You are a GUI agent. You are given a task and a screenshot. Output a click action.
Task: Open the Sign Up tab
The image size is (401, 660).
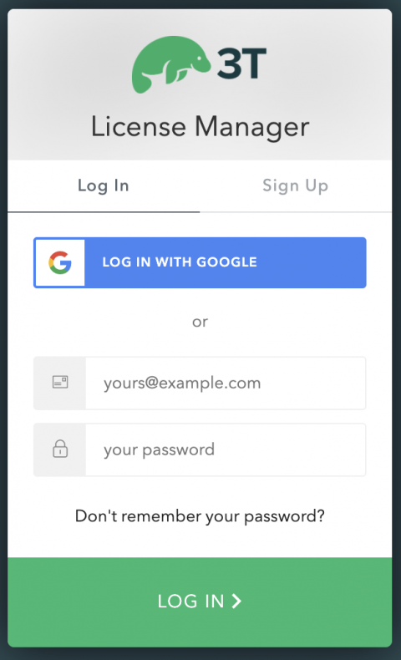(296, 185)
